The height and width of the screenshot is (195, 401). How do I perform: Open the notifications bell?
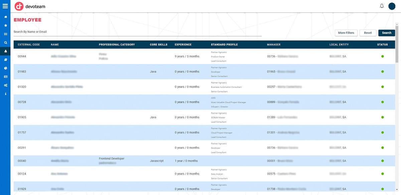pyautogui.click(x=382, y=6)
